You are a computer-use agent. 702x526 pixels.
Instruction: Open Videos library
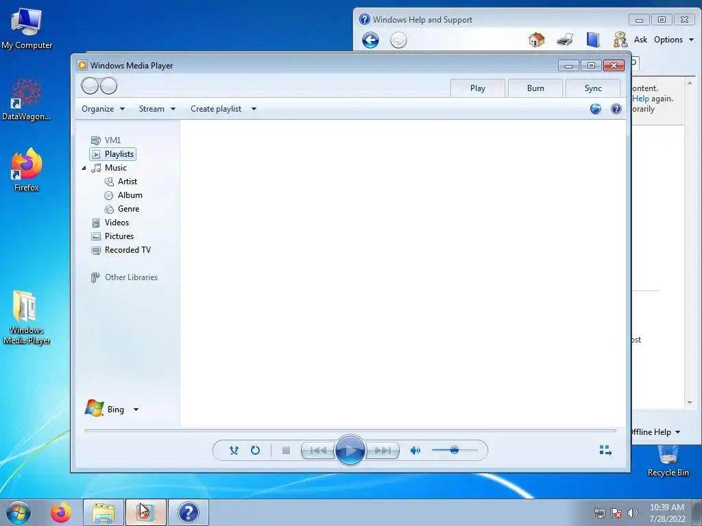[x=110, y=223]
